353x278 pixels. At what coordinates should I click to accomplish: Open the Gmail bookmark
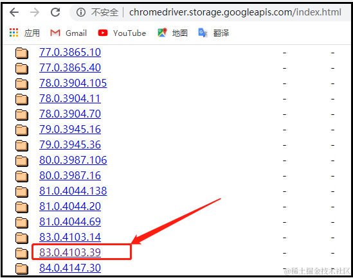click(x=68, y=33)
